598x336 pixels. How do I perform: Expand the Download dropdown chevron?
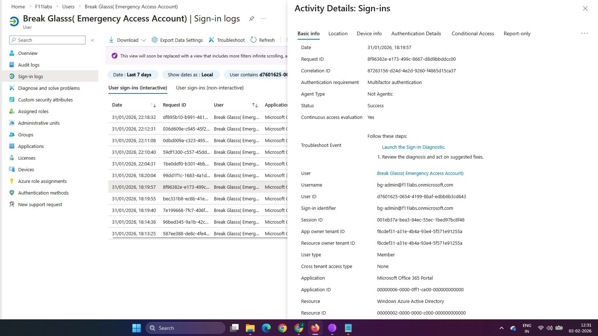tap(144, 40)
